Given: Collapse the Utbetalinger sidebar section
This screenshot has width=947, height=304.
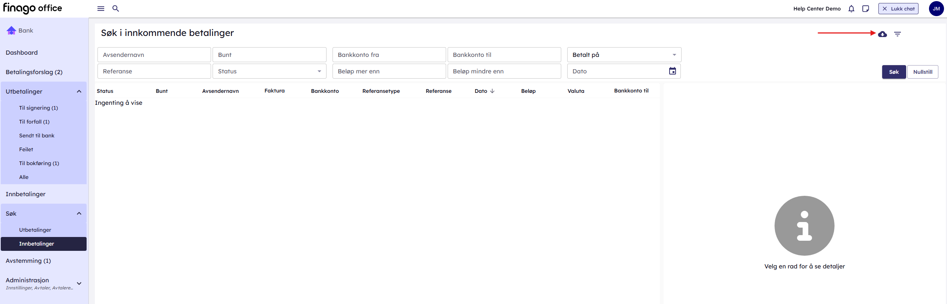Looking at the screenshot, I should click(79, 91).
